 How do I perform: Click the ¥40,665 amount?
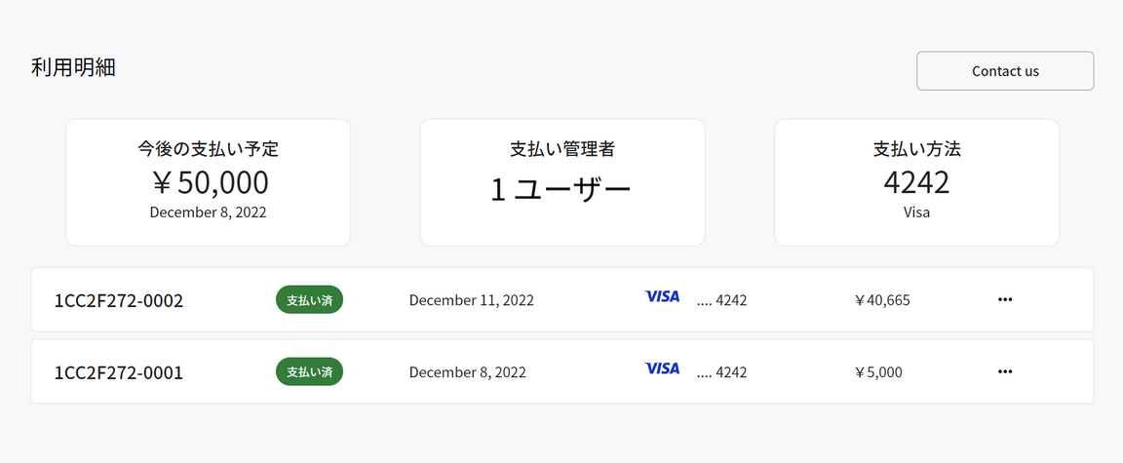pyautogui.click(x=881, y=300)
